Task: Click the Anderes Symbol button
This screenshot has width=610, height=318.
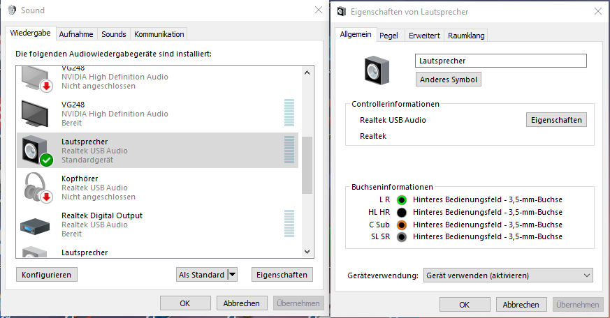Action: 449,79
